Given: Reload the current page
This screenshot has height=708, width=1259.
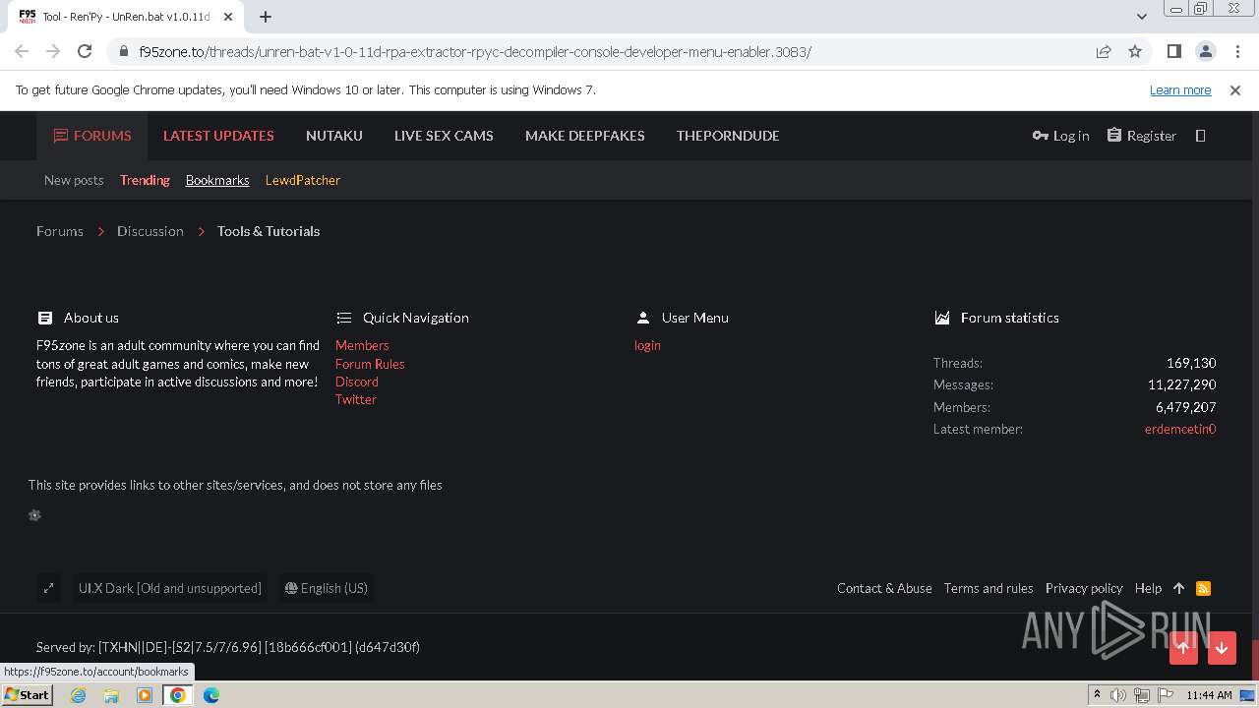Looking at the screenshot, I should tap(85, 51).
